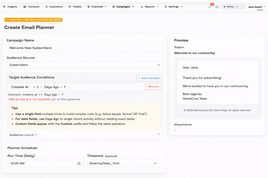
Task: Expand the Audience count section chevron
Action: click(158, 134)
